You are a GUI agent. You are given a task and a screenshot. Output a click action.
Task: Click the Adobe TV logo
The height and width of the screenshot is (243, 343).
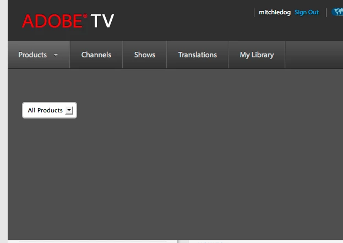(68, 21)
